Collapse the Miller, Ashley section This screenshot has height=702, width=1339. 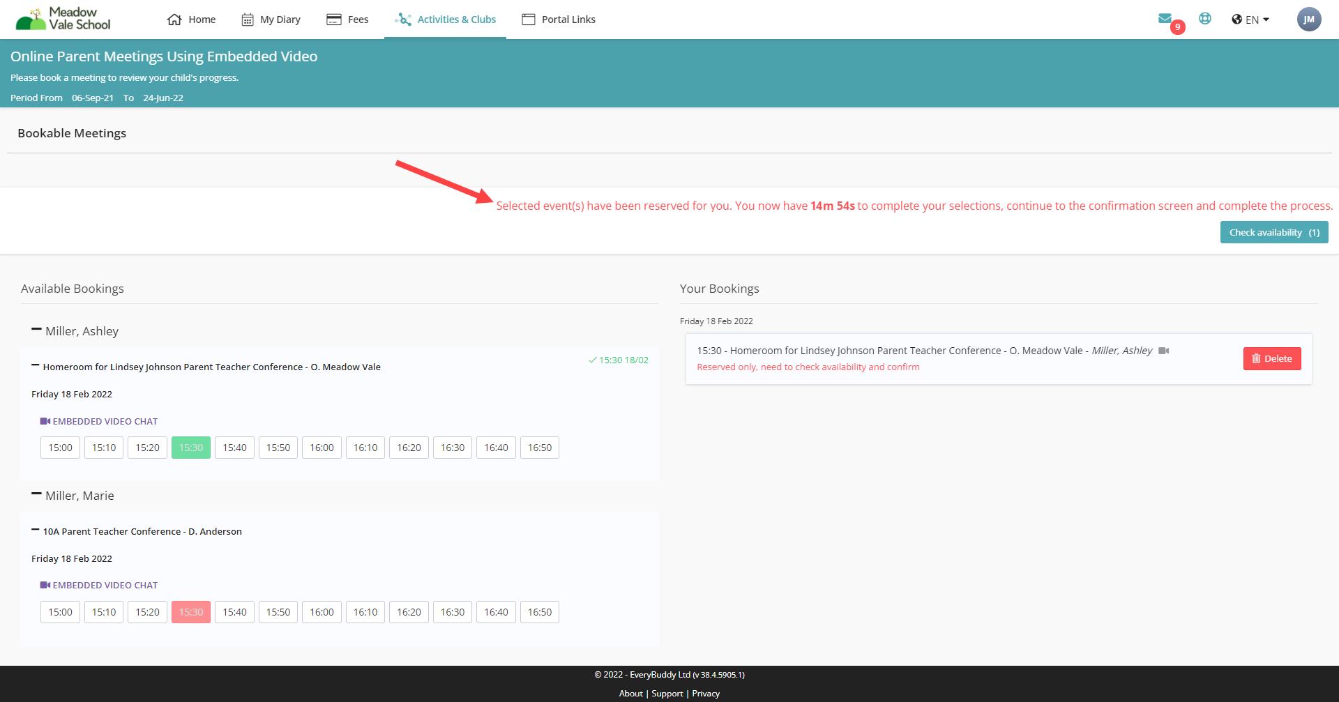(x=36, y=330)
